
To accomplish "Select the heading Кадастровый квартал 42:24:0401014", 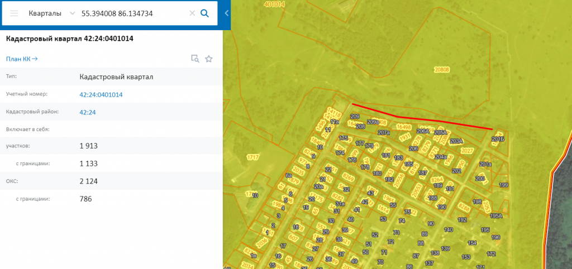I will click(70, 39).
